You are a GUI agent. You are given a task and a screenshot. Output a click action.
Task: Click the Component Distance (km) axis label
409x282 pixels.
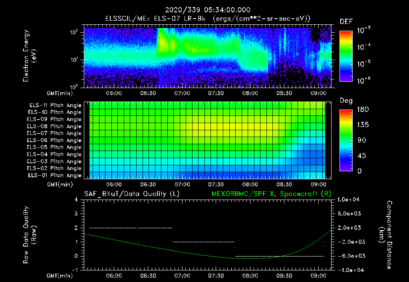pos(385,235)
